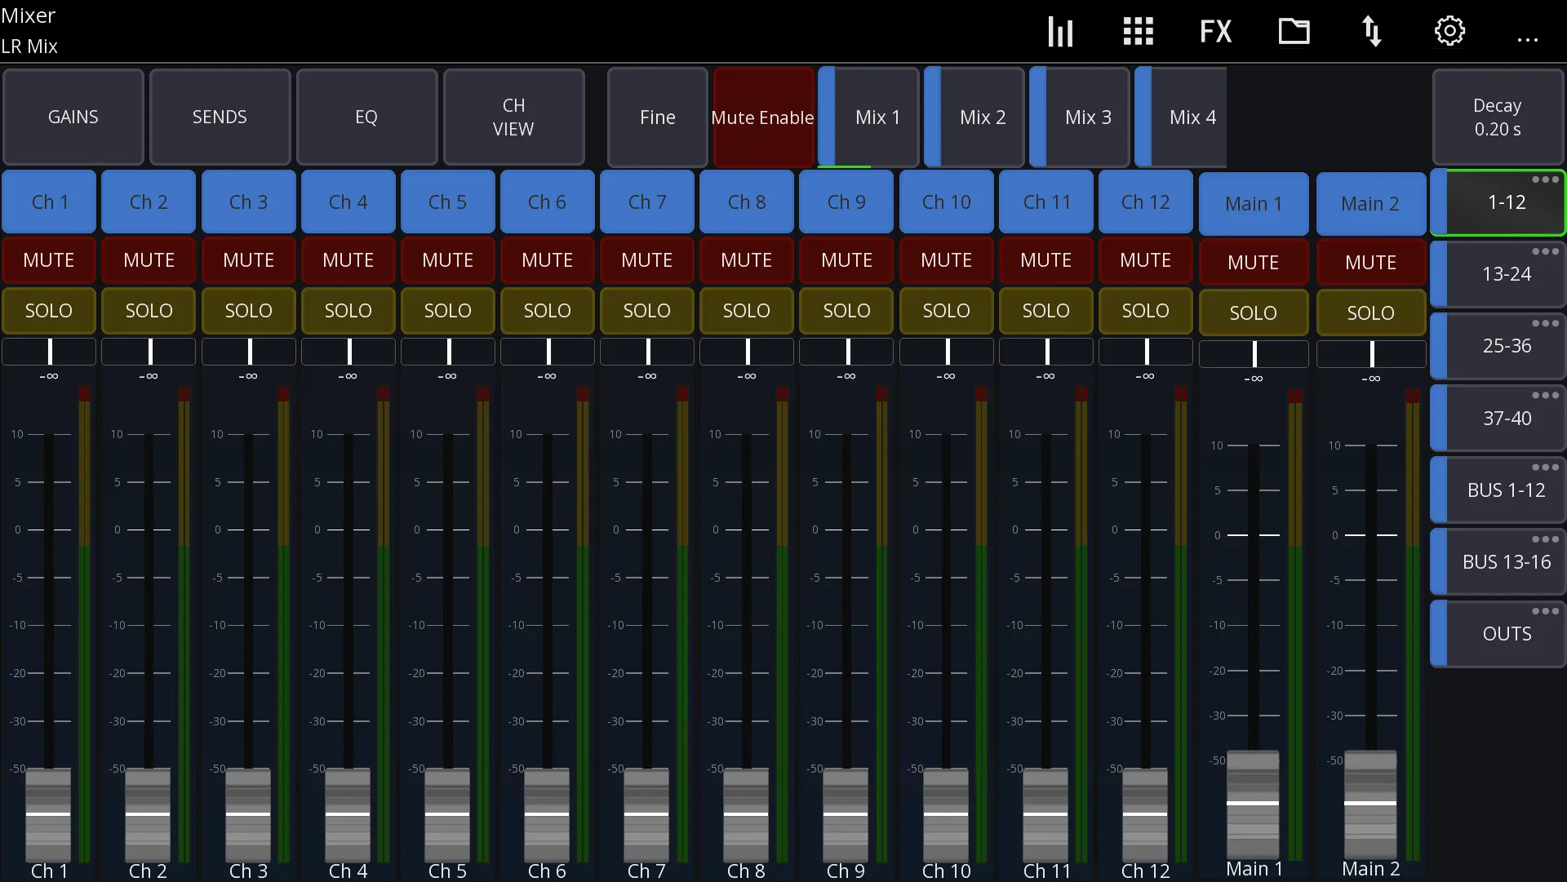
Task: Switch to the SENDS tab
Action: (220, 117)
